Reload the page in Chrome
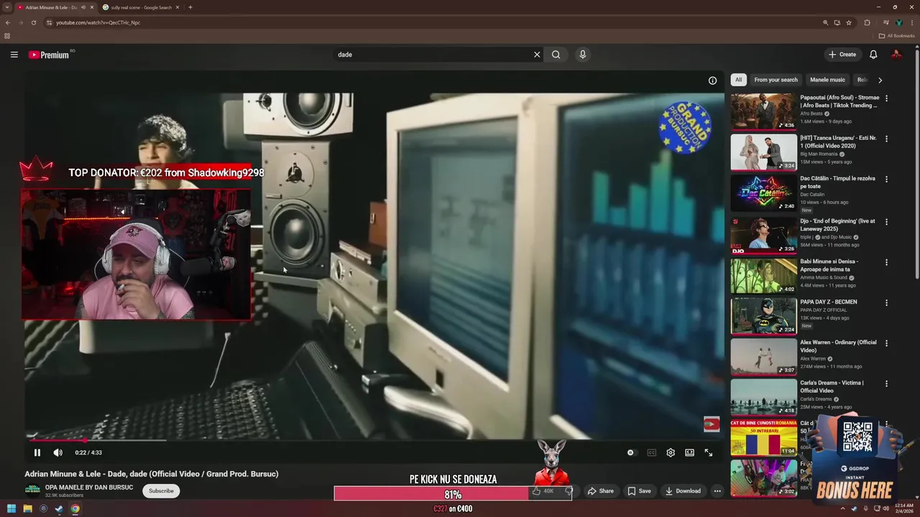 (33, 22)
